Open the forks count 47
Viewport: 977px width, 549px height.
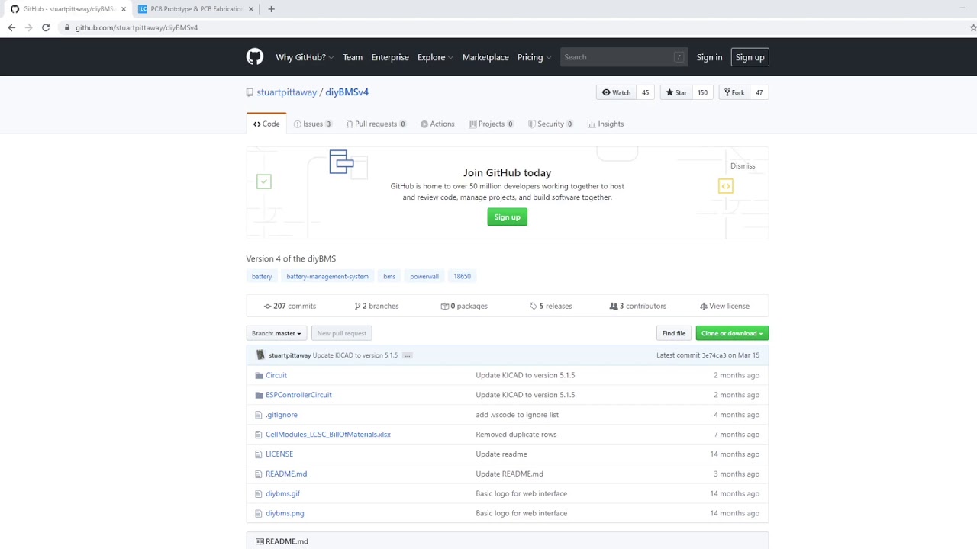[759, 92]
